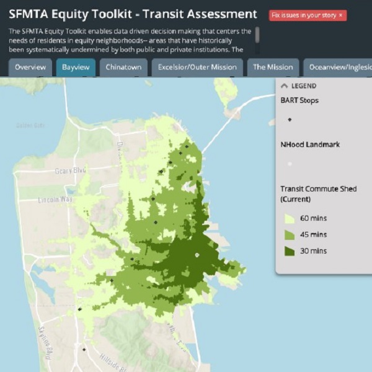Click the description text scrollbar
The height and width of the screenshot is (372, 372).
257,35
